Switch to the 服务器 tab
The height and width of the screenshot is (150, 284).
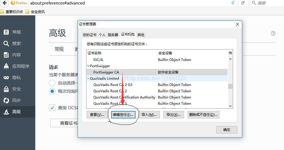coord(113,35)
